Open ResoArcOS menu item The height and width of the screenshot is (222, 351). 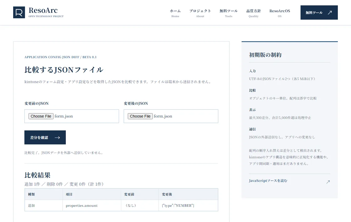[x=280, y=13]
